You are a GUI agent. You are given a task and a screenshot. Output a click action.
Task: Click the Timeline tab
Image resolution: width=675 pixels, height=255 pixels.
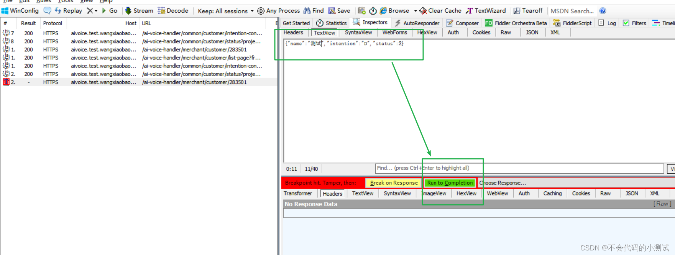pos(664,23)
